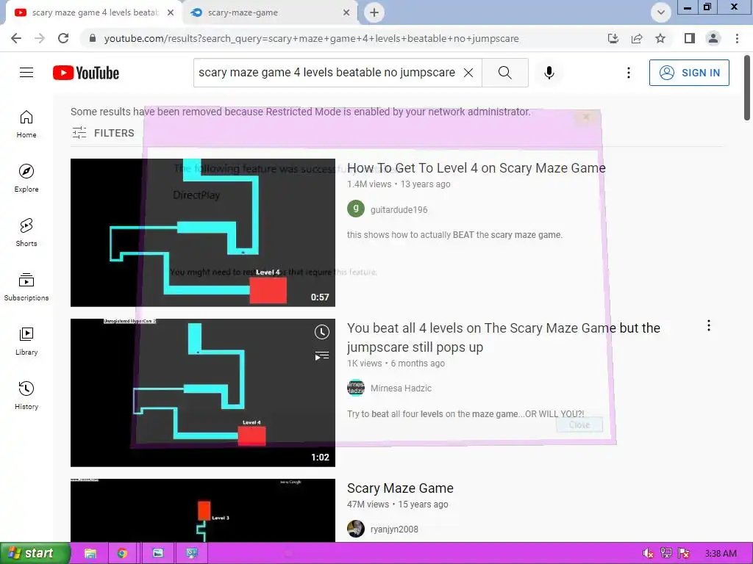Open Explore in sidebar
The width and height of the screenshot is (753, 564).
[x=26, y=178]
